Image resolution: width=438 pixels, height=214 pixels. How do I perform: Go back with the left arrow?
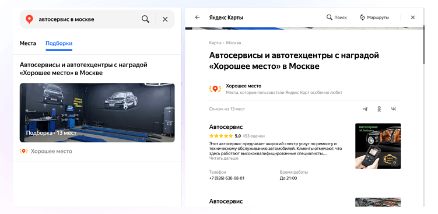[197, 17]
